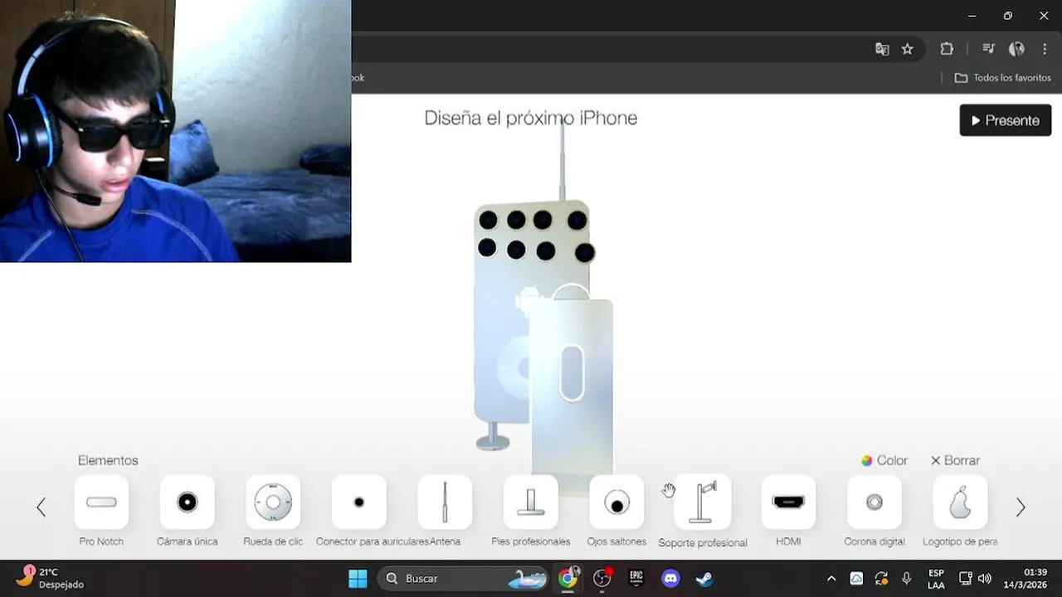Add the Conector para auriculares element

tap(359, 502)
